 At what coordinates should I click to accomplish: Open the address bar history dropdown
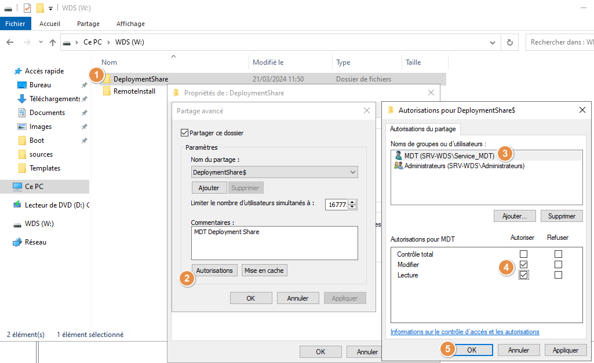492,42
